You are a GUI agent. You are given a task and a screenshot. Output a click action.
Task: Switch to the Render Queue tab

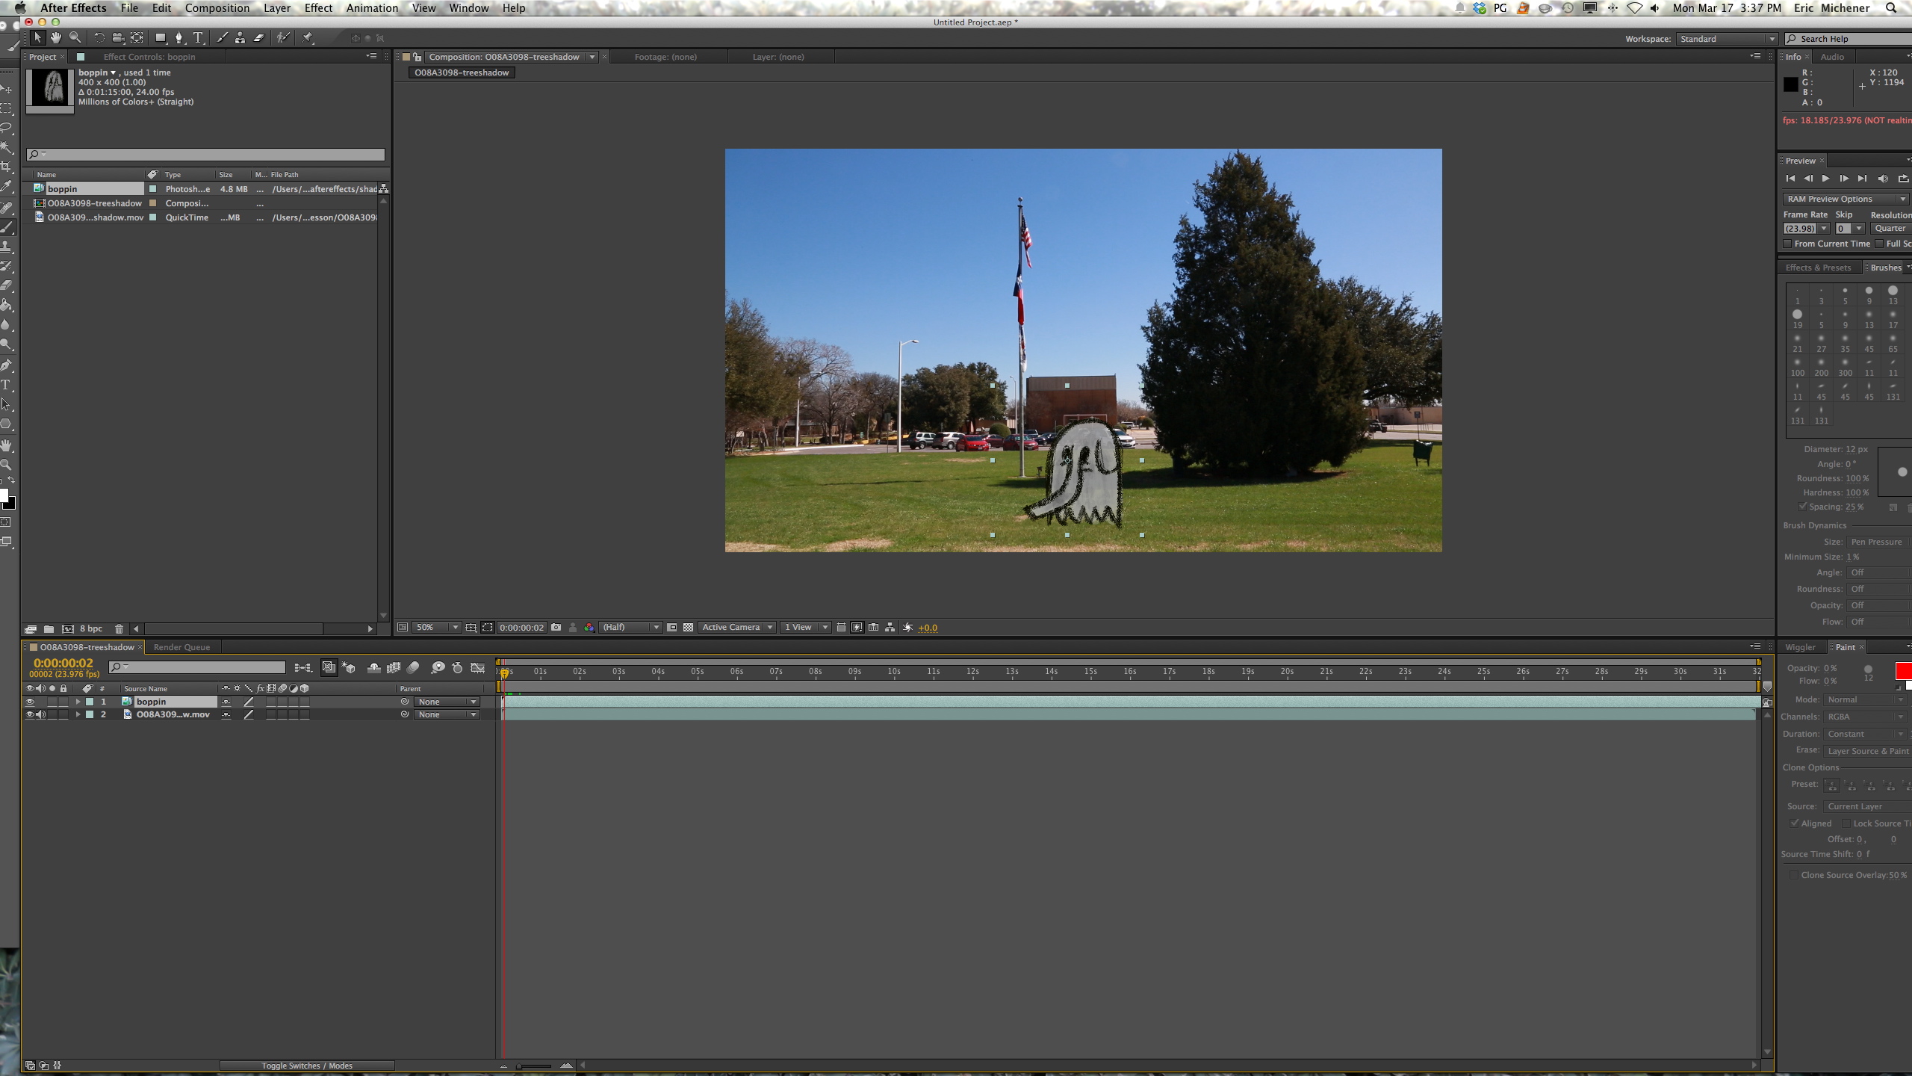click(181, 647)
